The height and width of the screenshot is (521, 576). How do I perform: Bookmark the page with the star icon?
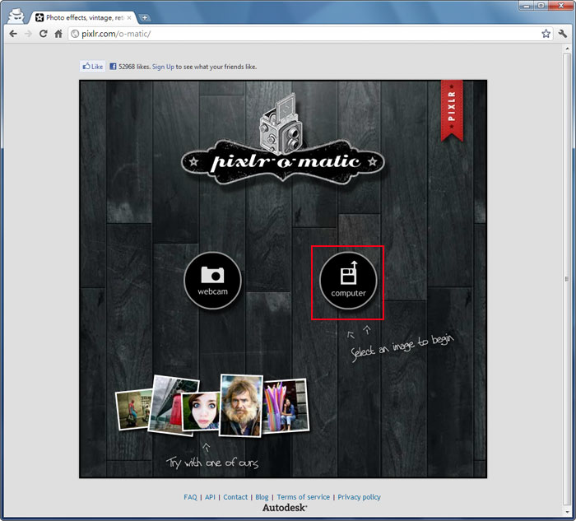tap(546, 34)
